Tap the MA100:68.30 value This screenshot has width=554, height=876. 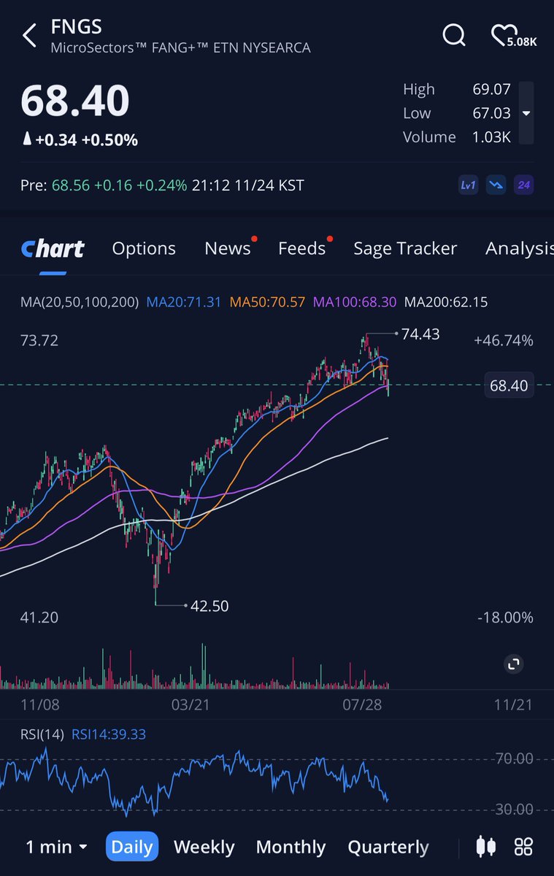355,301
